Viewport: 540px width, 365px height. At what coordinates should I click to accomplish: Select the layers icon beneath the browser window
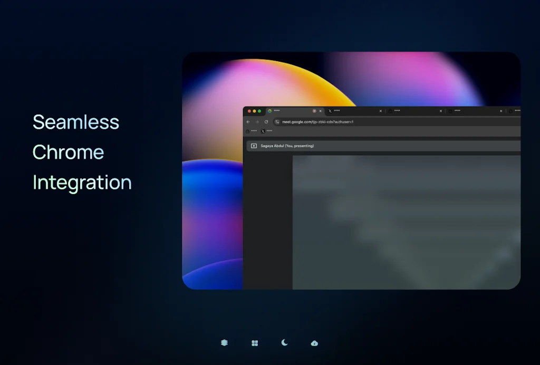(x=224, y=342)
